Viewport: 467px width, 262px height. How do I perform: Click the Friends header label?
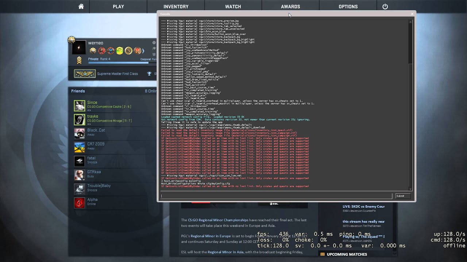(x=78, y=91)
